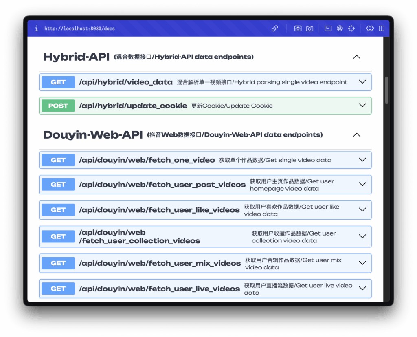This screenshot has width=417, height=337.
Task: Click the site info icon
Action: click(x=37, y=29)
